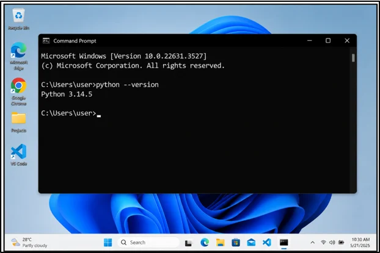The width and height of the screenshot is (380, 253).
Task: Click the 'python --version' command text
Action: pyautogui.click(x=127, y=85)
